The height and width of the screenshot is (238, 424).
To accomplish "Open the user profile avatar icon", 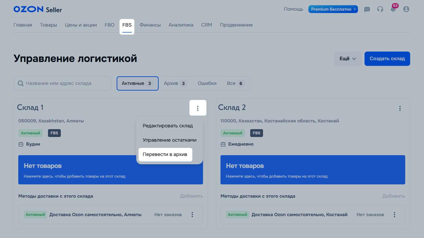I will click(x=406, y=9).
